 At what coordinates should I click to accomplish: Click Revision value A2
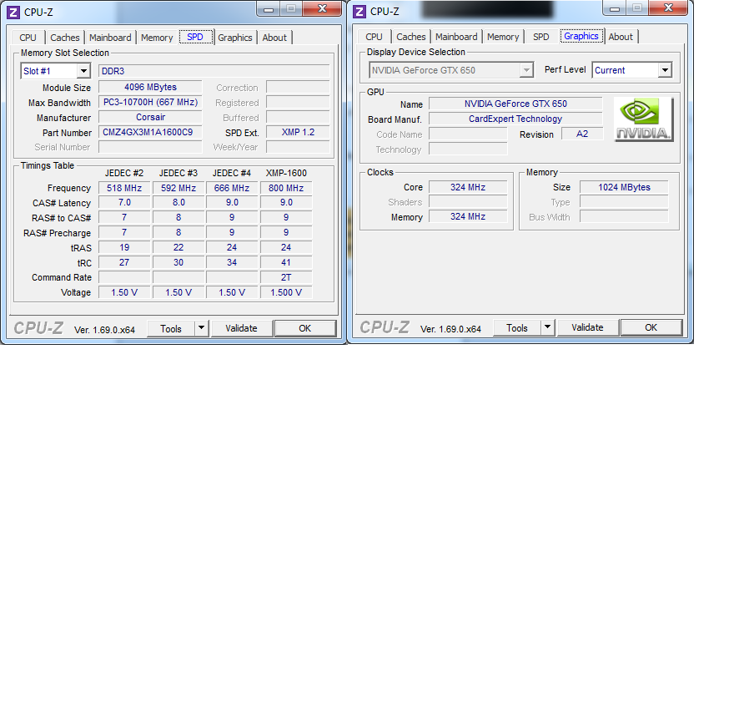tap(582, 134)
